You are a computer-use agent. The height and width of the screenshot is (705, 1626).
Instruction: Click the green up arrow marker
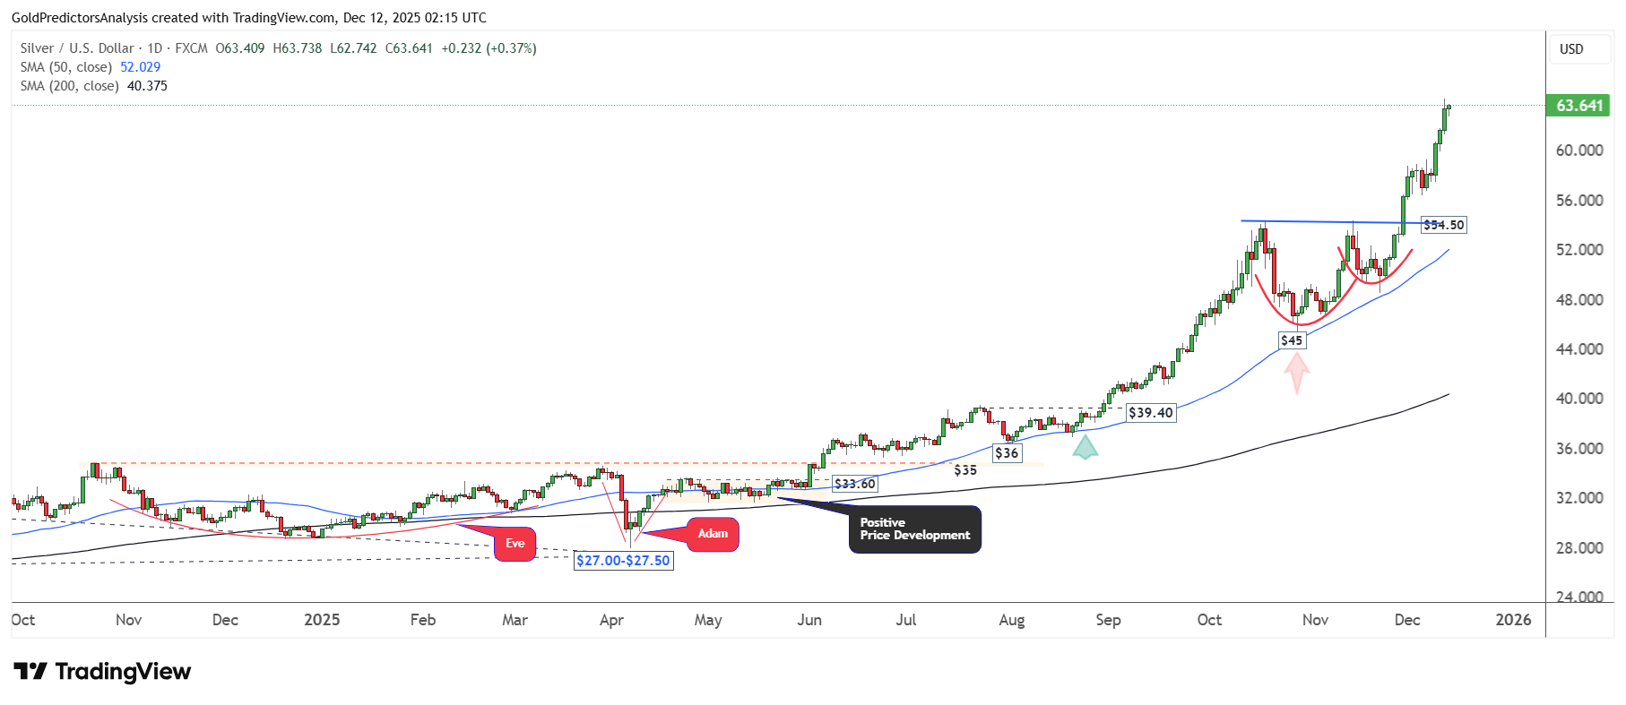point(1085,446)
